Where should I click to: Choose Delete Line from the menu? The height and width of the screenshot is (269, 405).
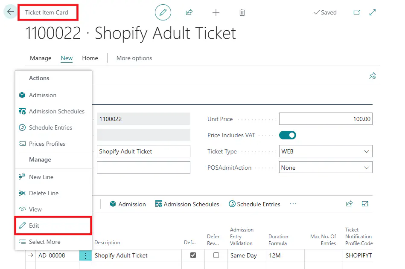pos(44,193)
